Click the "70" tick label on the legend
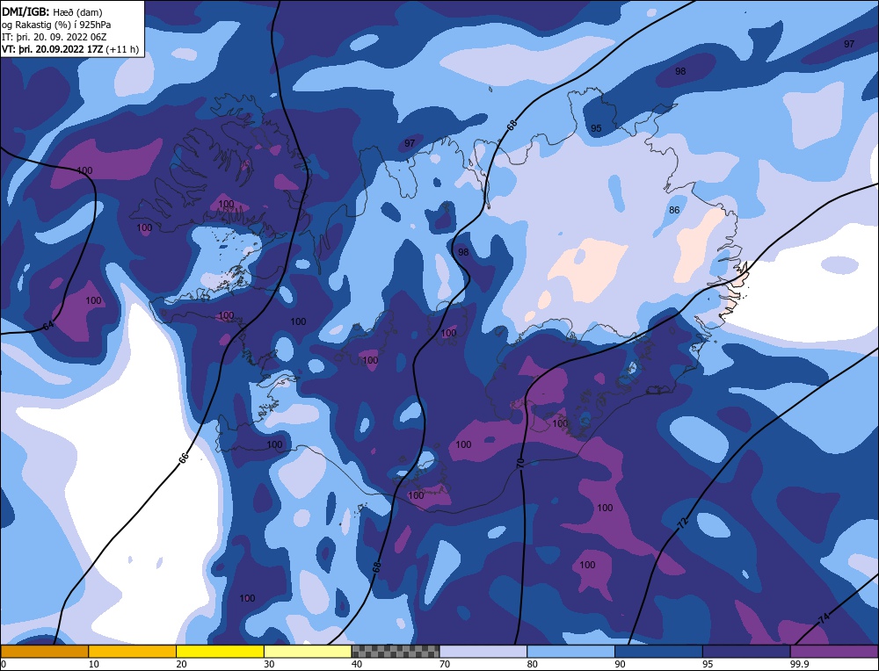The width and height of the screenshot is (879, 671). pyautogui.click(x=445, y=664)
